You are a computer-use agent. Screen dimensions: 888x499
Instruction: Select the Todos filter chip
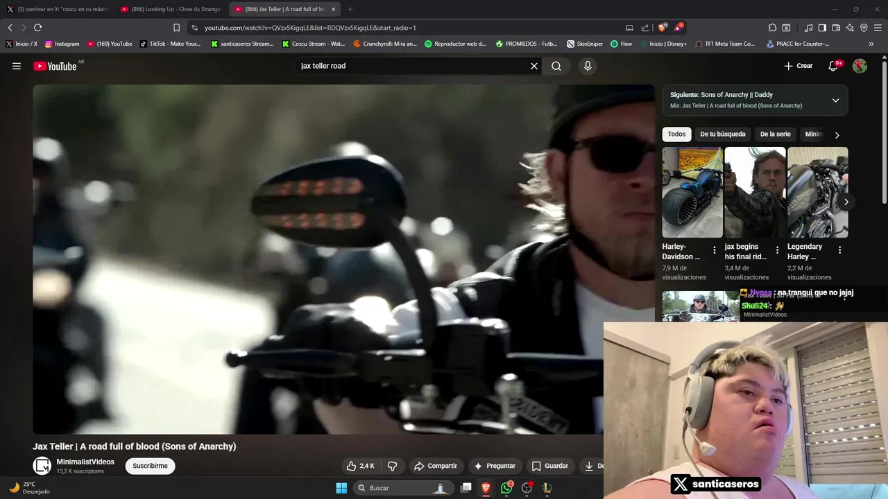(677, 134)
